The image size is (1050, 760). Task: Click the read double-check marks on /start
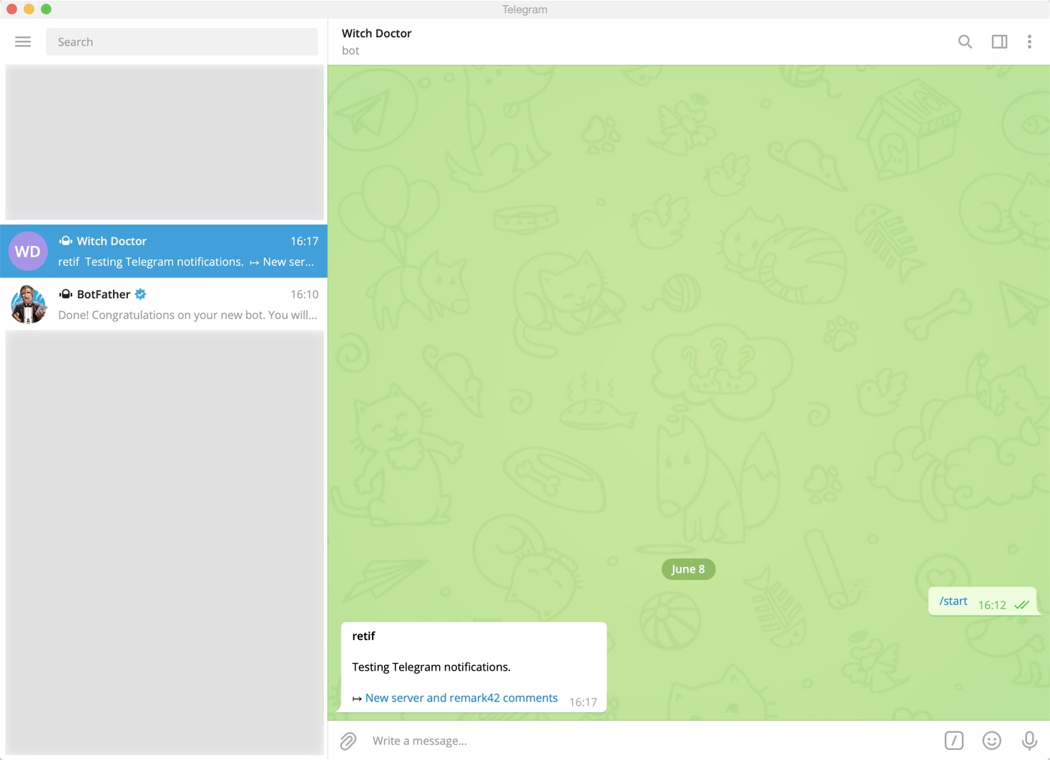[1021, 605]
